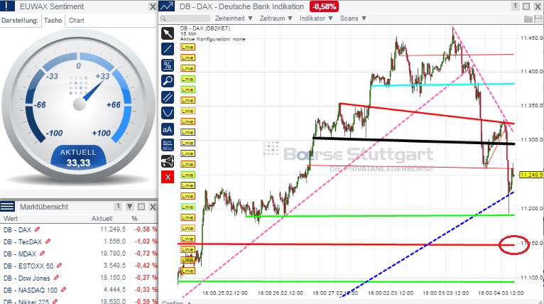The height and width of the screenshot is (304, 544).
Task: Click the value 19.790,0 in Marktübersicht
Action: tap(113, 254)
